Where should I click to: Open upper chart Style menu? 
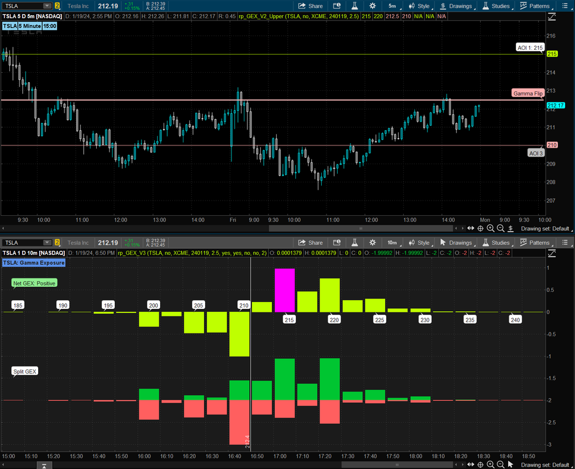click(420, 6)
